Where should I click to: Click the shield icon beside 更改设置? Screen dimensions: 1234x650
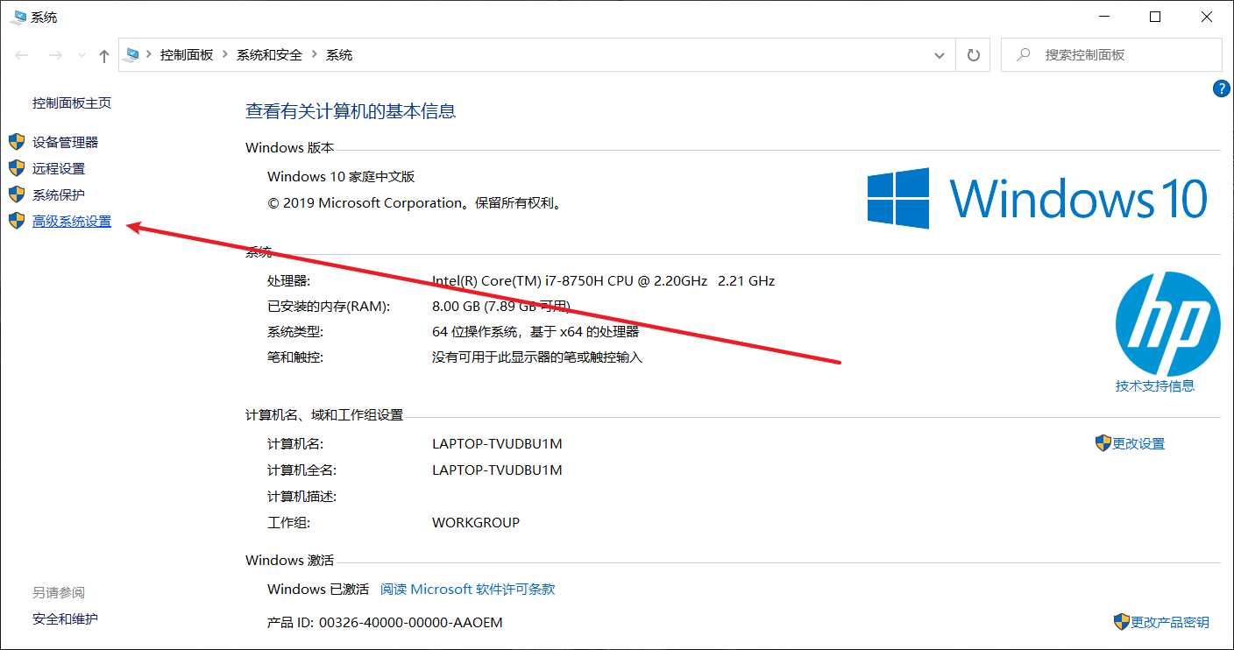(1103, 443)
